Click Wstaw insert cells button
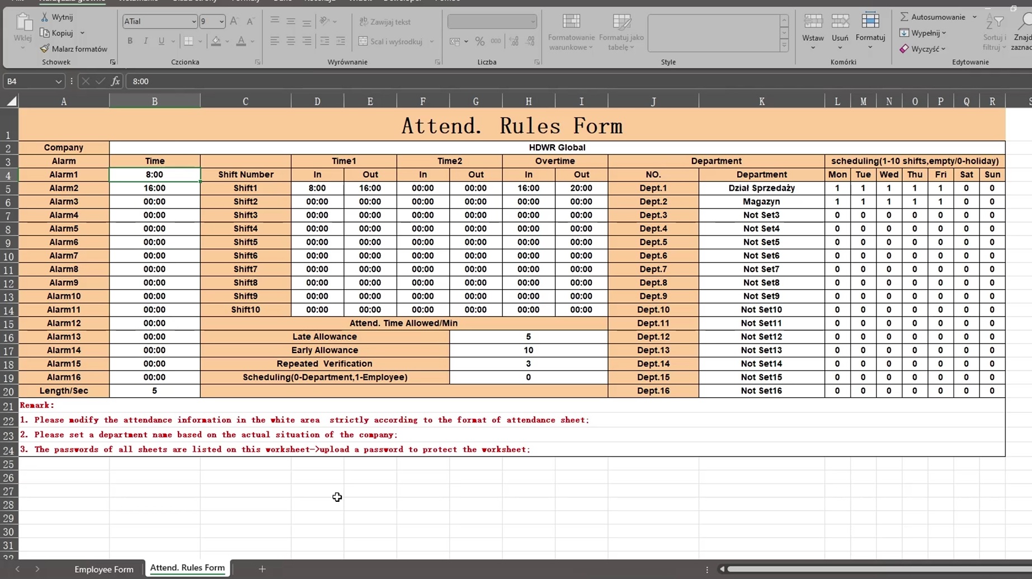Image resolution: width=1032 pixels, height=579 pixels. tap(813, 31)
